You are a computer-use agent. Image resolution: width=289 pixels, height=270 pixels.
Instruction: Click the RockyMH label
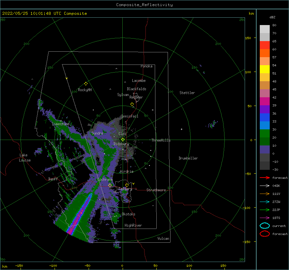85,90
